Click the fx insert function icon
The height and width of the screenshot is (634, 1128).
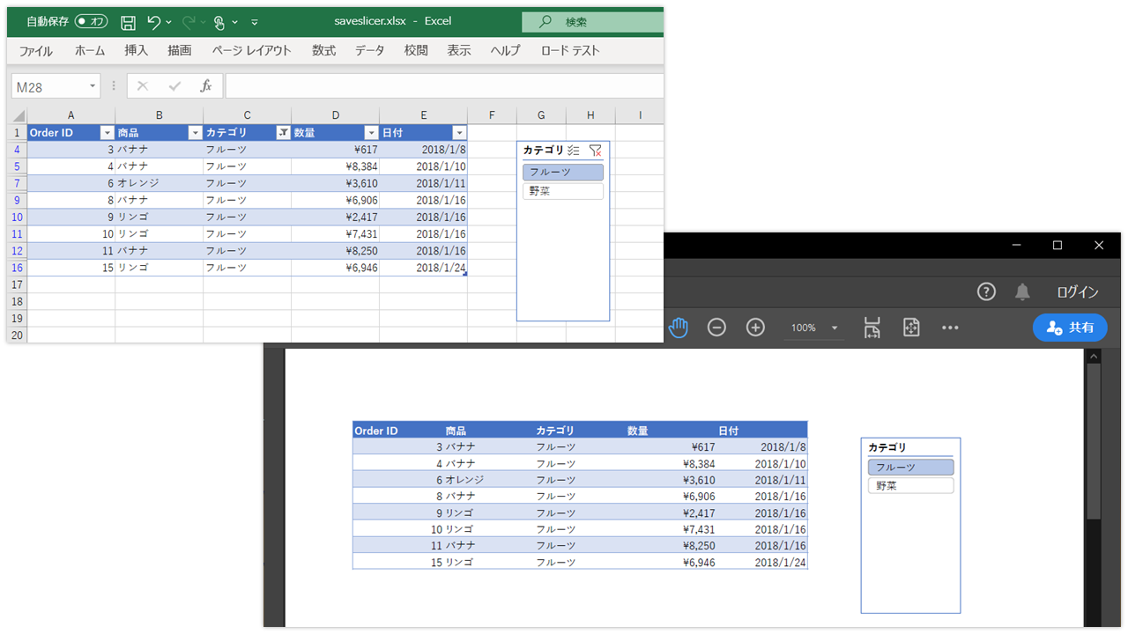pyautogui.click(x=206, y=85)
